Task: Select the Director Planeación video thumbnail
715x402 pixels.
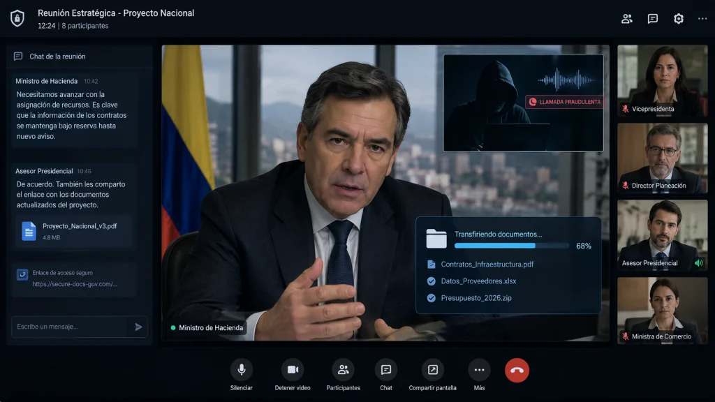Action: [x=662, y=158]
